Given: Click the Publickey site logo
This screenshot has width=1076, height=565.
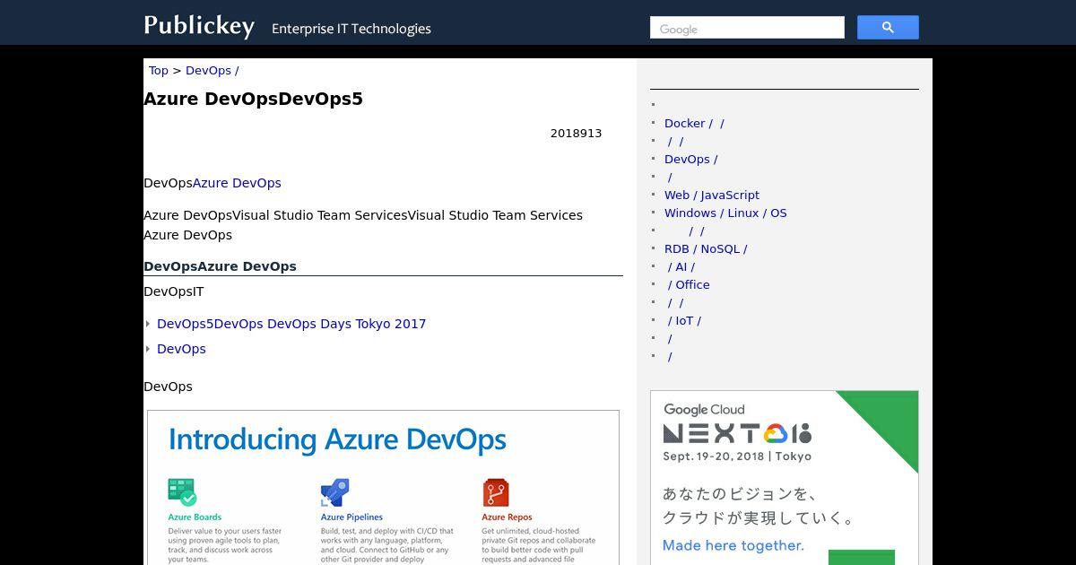Looking at the screenshot, I should [199, 25].
